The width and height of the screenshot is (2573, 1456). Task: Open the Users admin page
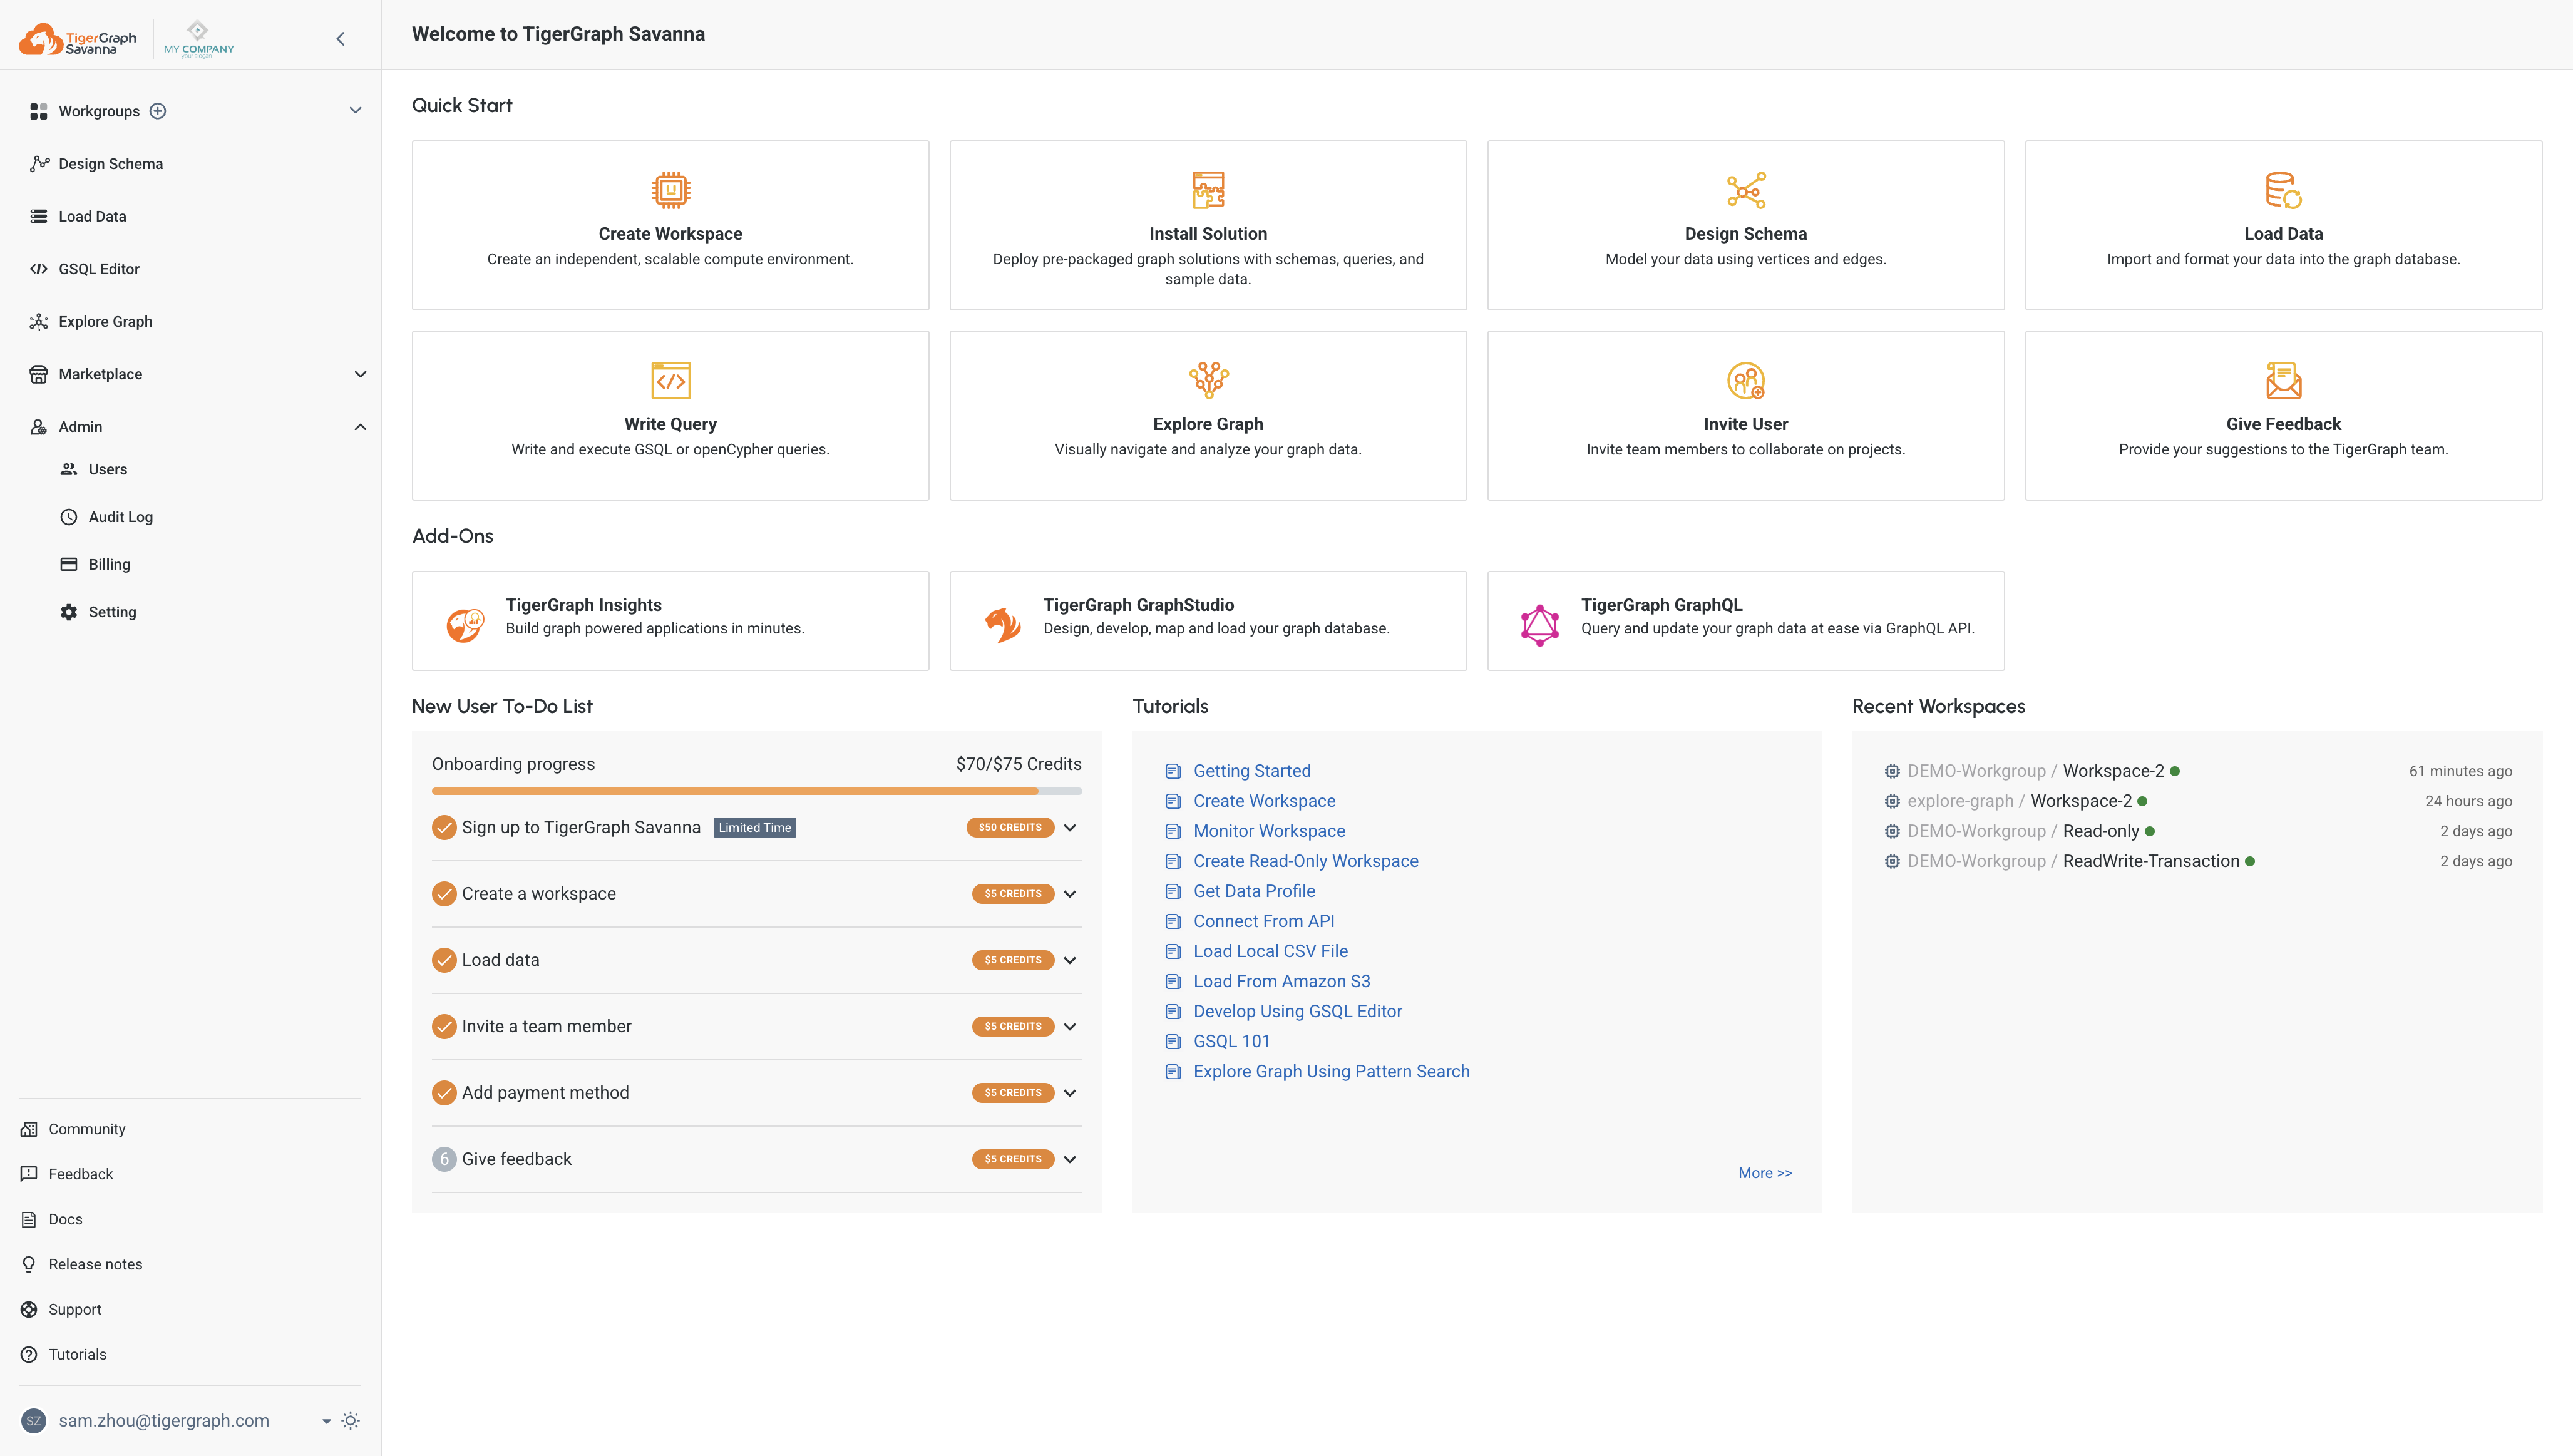(x=107, y=469)
